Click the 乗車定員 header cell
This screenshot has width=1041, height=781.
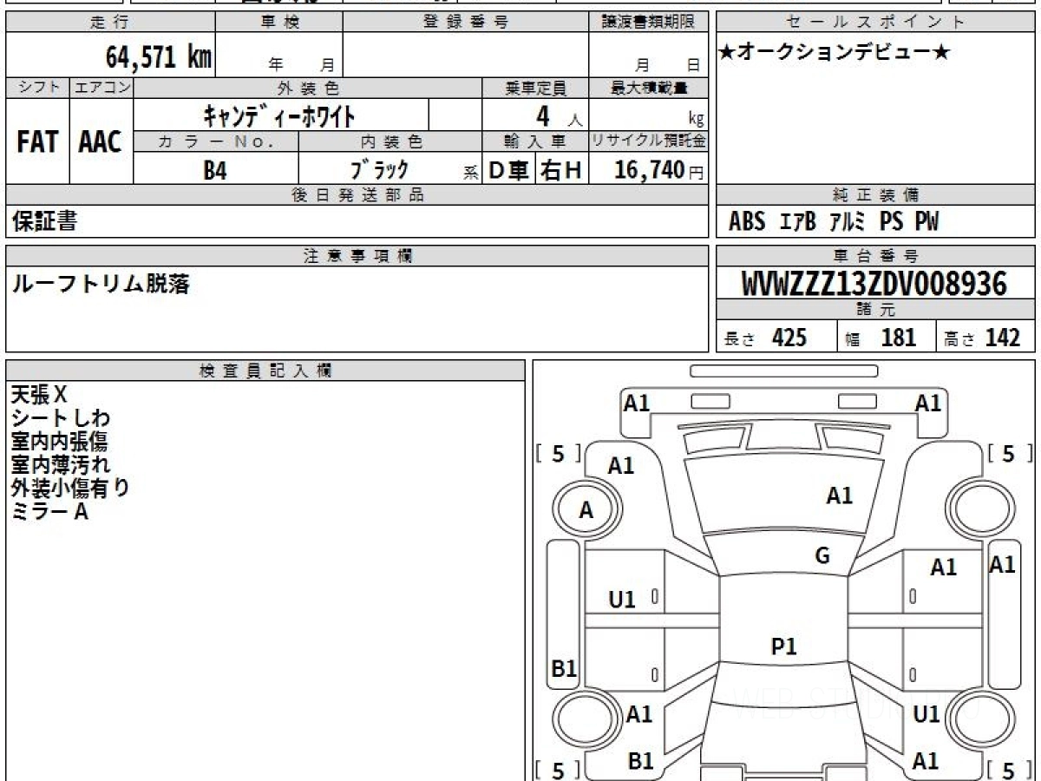pyautogui.click(x=535, y=88)
